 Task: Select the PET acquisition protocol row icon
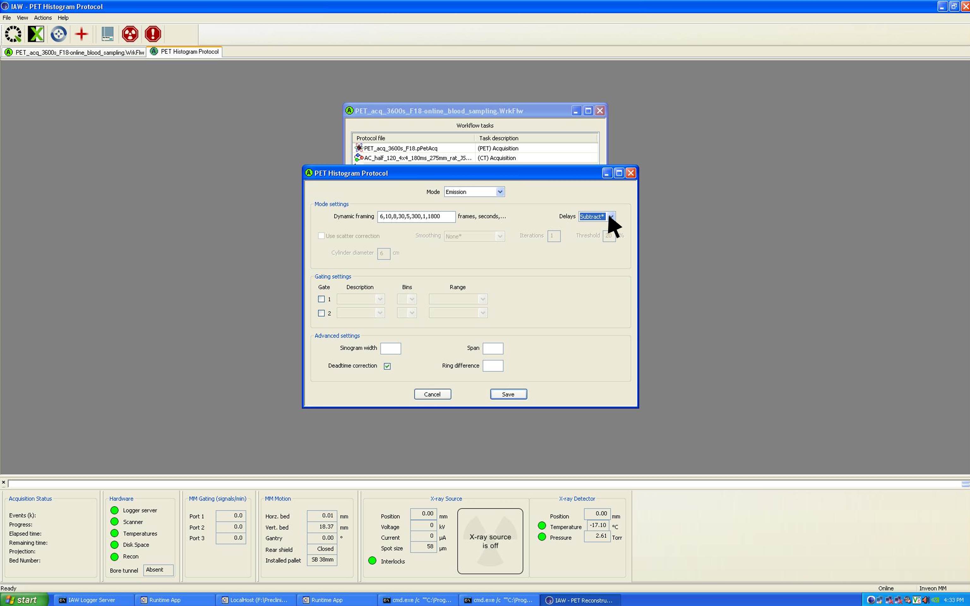click(359, 148)
